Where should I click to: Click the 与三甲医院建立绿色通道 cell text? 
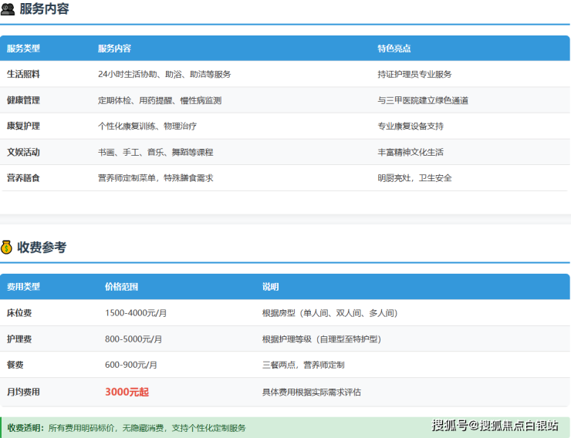pyautogui.click(x=422, y=100)
